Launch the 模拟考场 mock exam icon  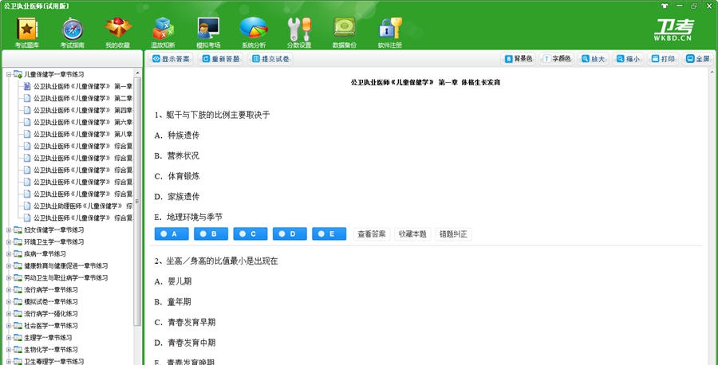(x=208, y=30)
